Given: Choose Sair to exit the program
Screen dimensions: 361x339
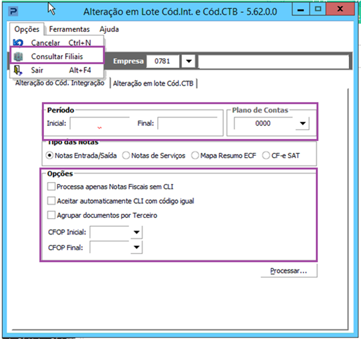Looking at the screenshot, I should (57, 70).
